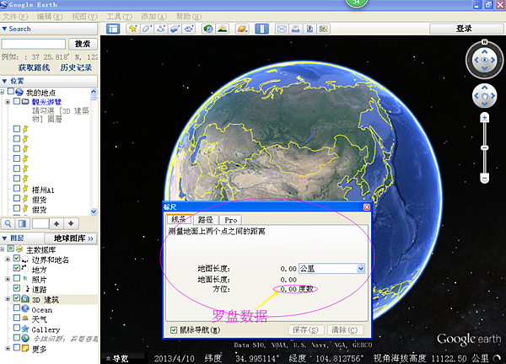
Task: Check the Ocean layer checkbox
Action: click(x=17, y=308)
